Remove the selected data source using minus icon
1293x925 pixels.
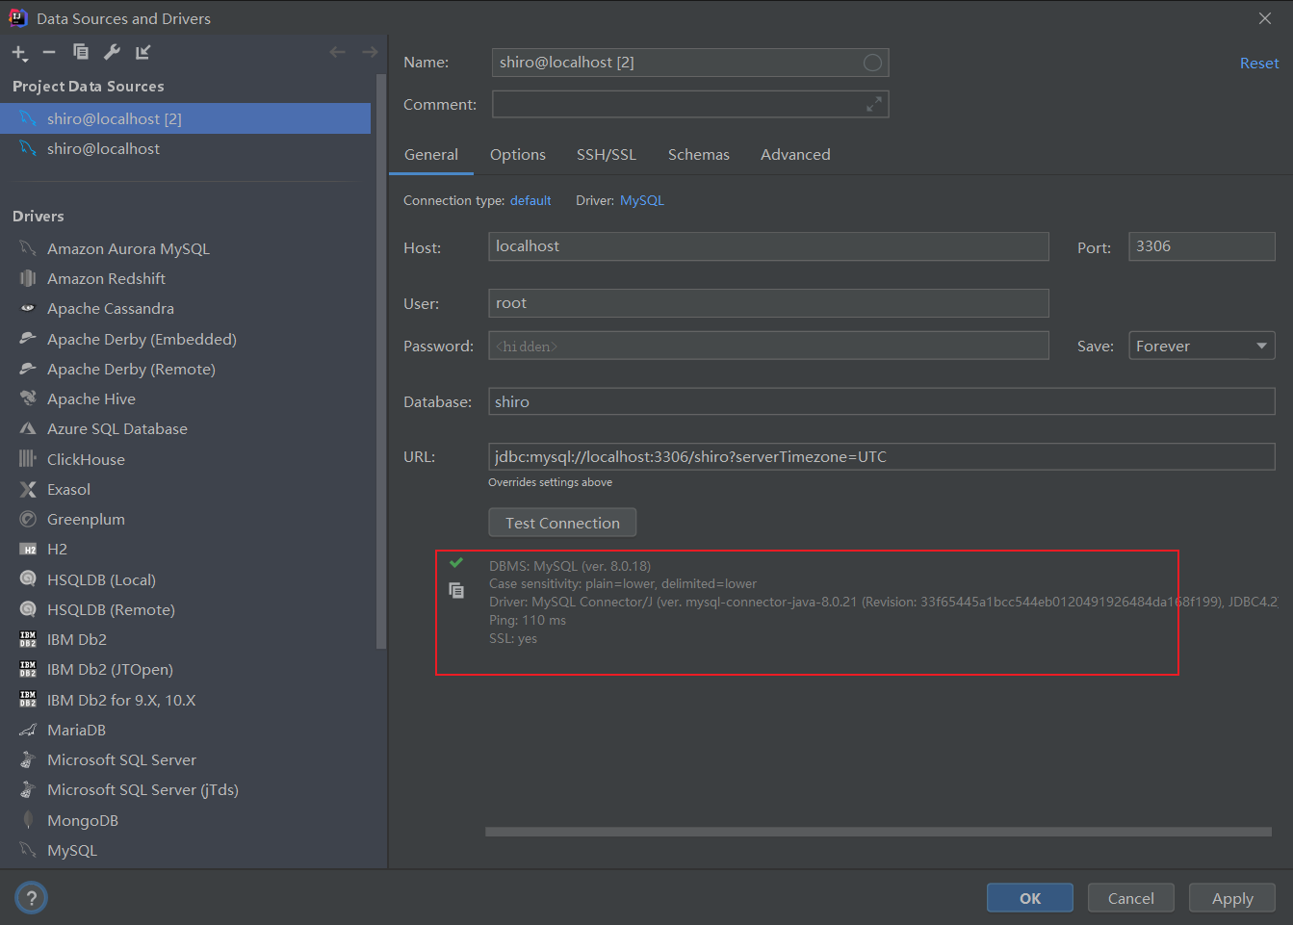point(49,52)
